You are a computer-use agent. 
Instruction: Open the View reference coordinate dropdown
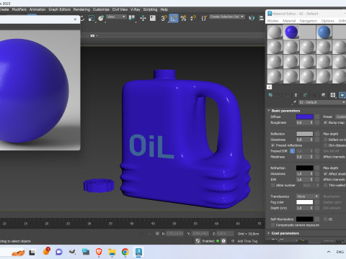(x=116, y=17)
